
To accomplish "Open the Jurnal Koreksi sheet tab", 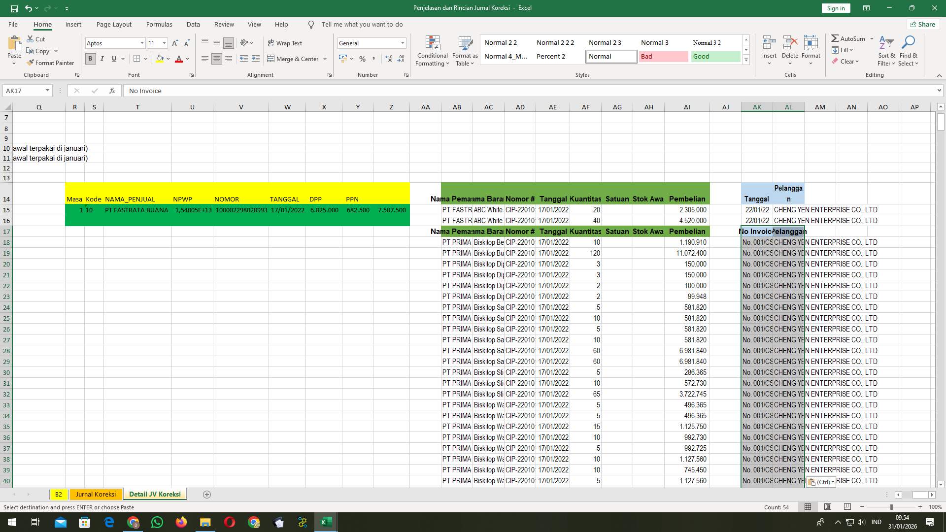I will pyautogui.click(x=96, y=494).
